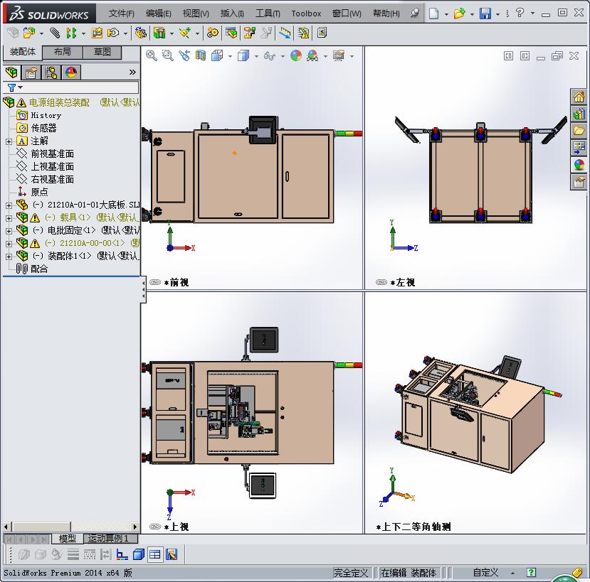Open the View Settings monitor icon
The width and height of the screenshot is (590, 582).
pos(339,55)
